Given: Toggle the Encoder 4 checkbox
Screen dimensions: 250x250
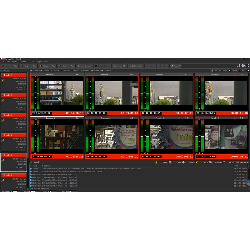Looking at the screenshot, I should (x=62, y=71).
